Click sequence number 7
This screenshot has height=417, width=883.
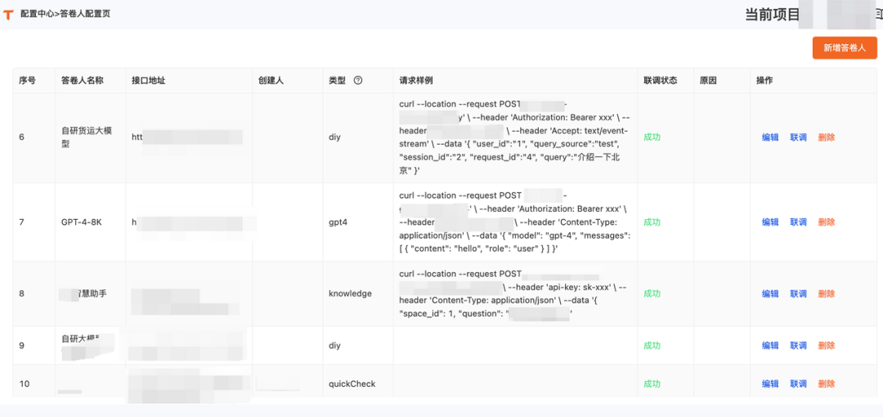click(x=21, y=222)
